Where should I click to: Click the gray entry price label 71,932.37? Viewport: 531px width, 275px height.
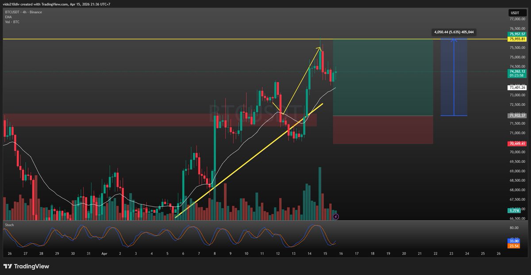[x=517, y=115]
